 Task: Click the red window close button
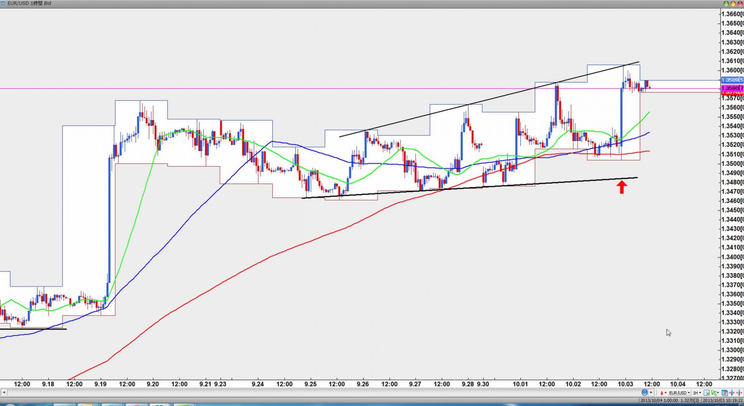(x=740, y=3)
